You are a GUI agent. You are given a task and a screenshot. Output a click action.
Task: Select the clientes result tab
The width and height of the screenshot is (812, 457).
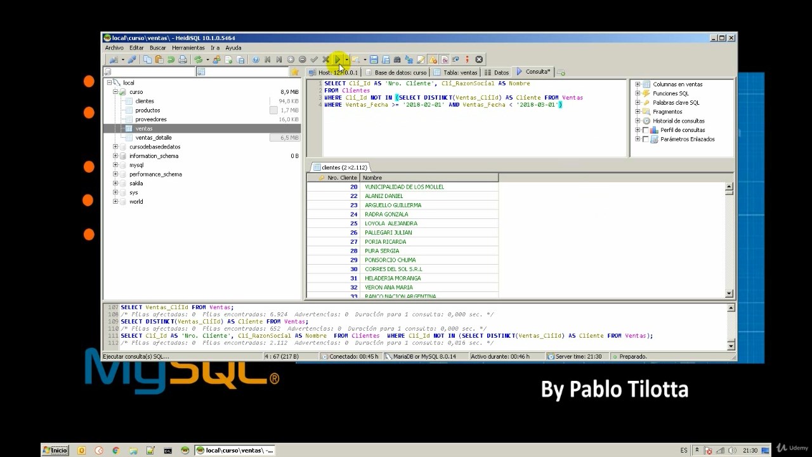[340, 168]
